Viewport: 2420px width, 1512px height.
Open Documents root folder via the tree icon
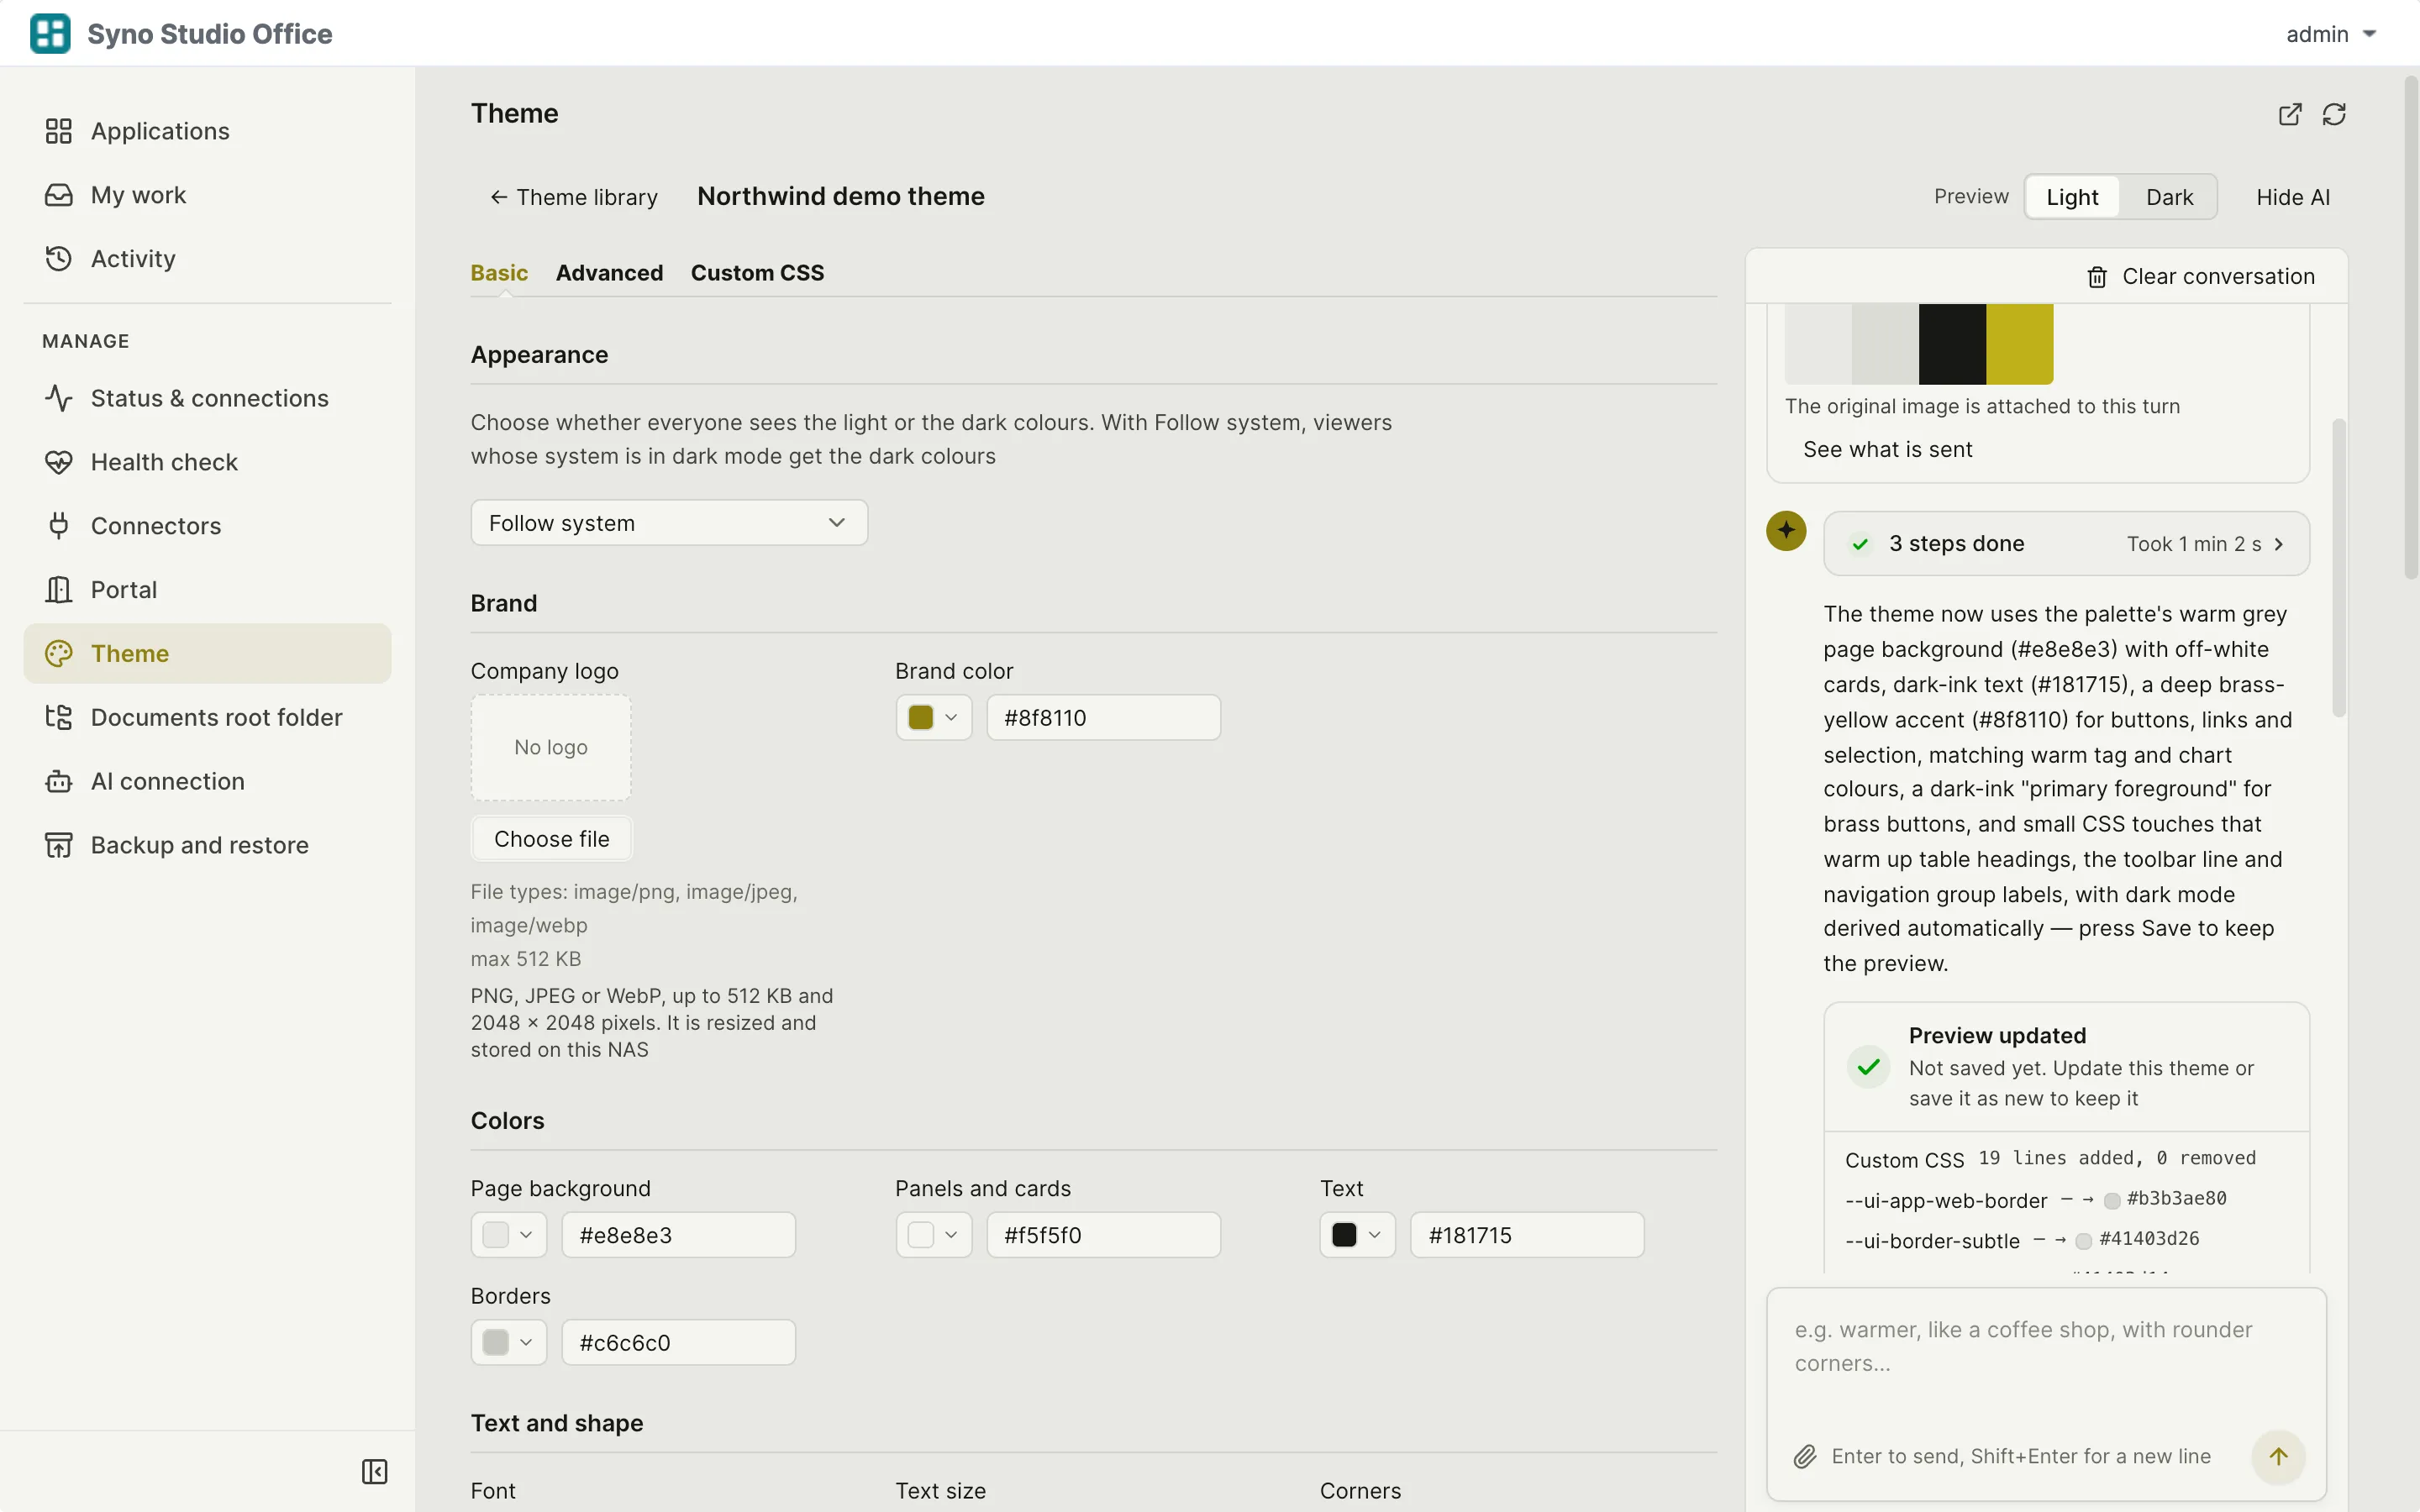(x=59, y=717)
